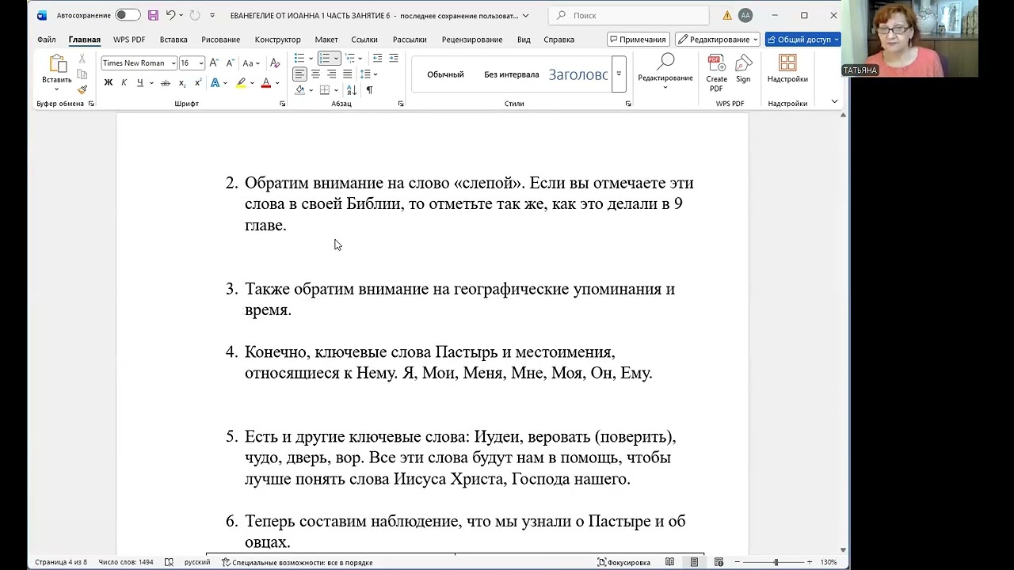This screenshot has width=1014, height=570.
Task: Switch to the Конструктор tab
Action: [x=277, y=40]
